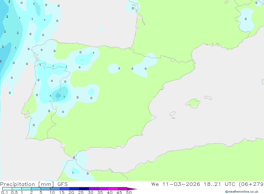
Task: Click the "25" legend scale label
Action: (x=81, y=192)
